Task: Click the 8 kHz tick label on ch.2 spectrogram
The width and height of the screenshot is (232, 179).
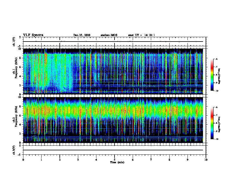Action: 21,106
